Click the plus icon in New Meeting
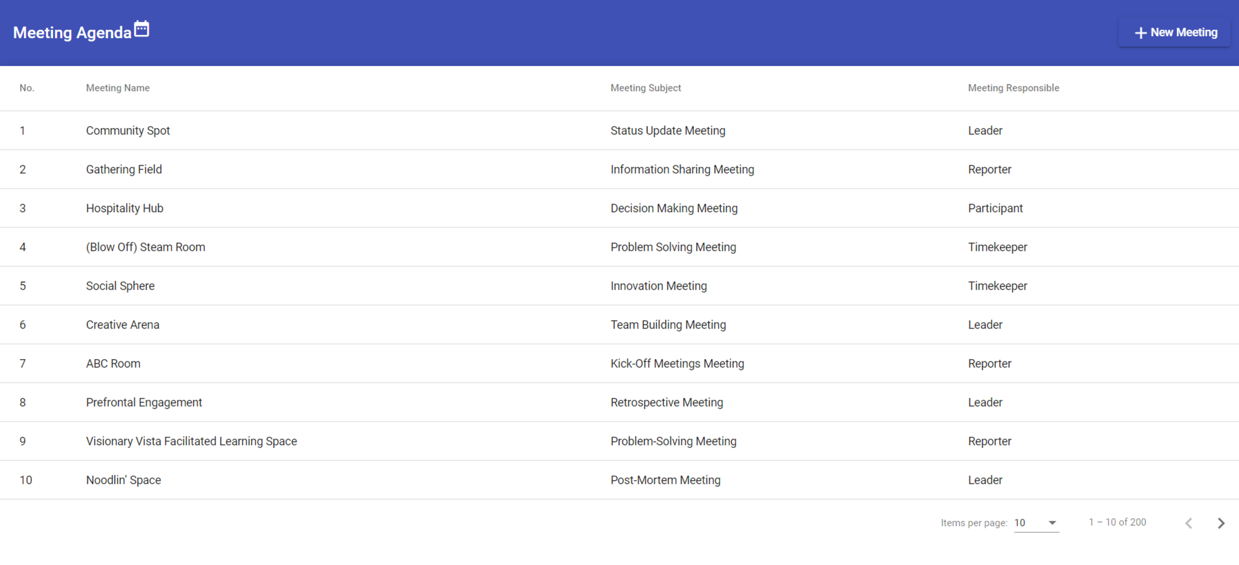 point(1140,33)
